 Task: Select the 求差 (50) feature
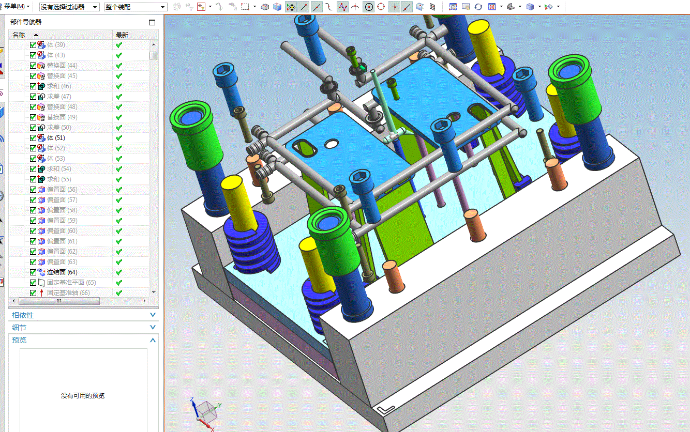point(59,128)
